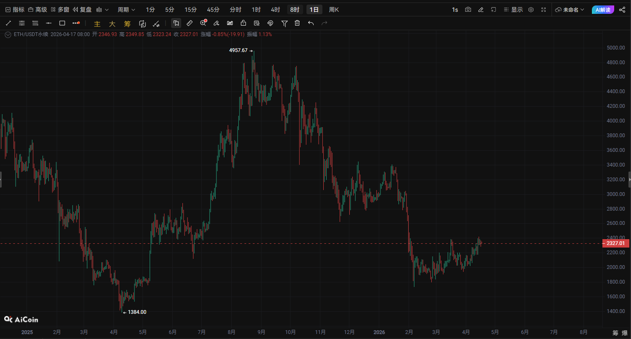This screenshot has width=631, height=339.
Task: Click the 主 main-force indicator button
Action: pos(97,23)
